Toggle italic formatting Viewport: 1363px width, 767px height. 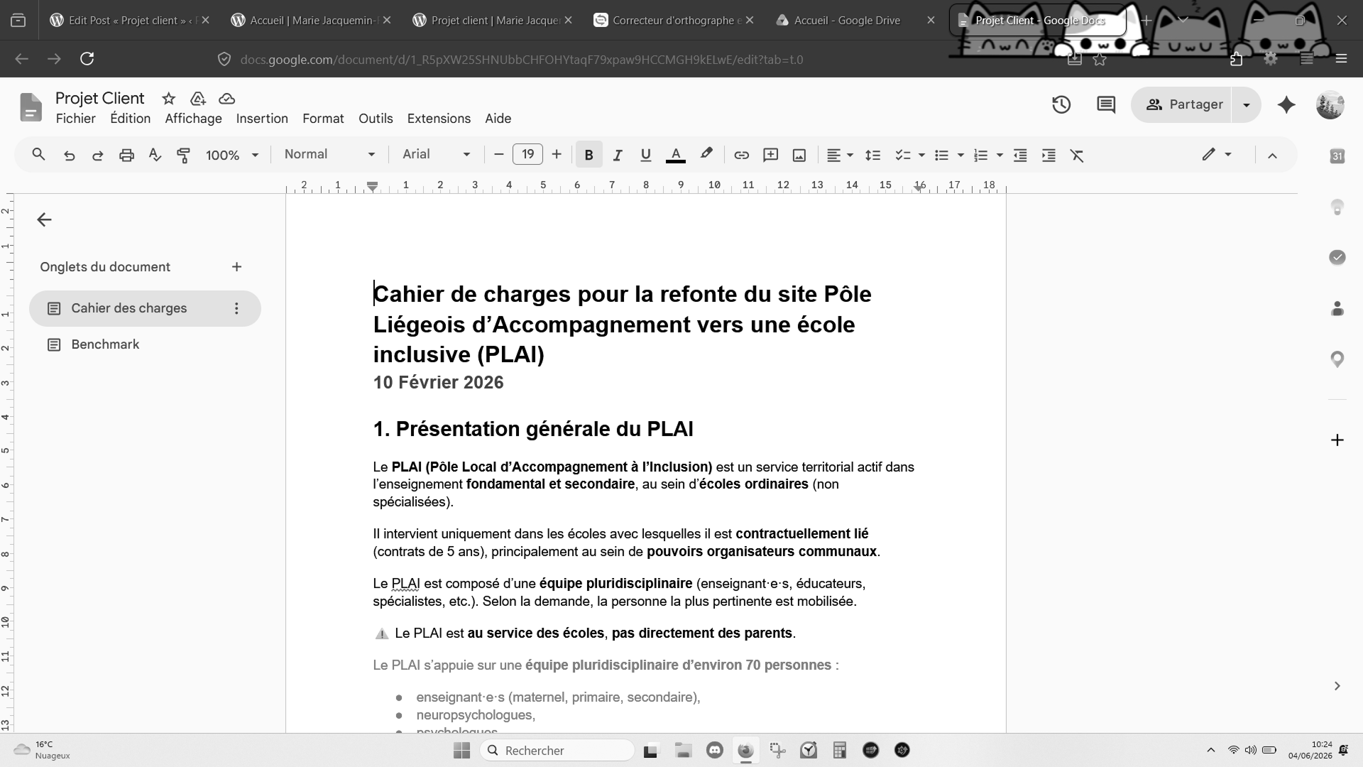click(618, 155)
